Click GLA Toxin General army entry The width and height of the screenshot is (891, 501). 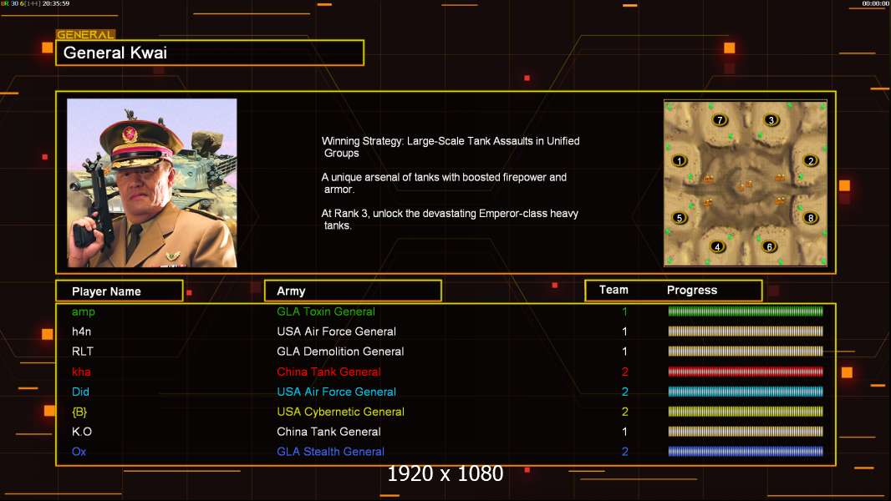(326, 311)
